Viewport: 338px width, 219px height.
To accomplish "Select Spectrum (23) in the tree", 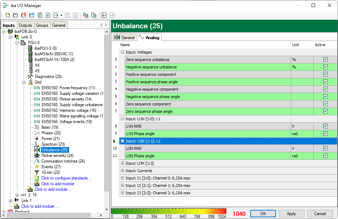I will [x=53, y=144].
